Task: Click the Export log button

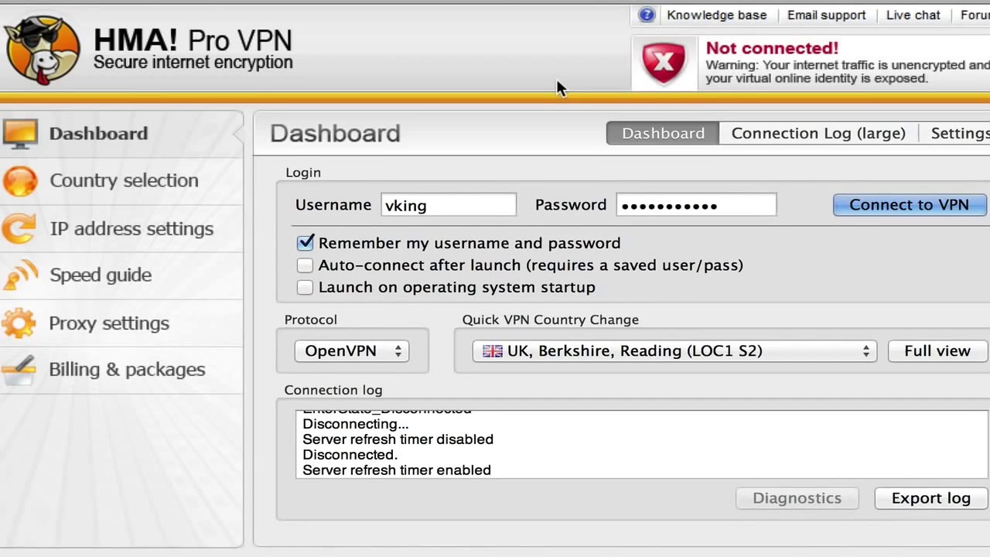Action: (930, 498)
